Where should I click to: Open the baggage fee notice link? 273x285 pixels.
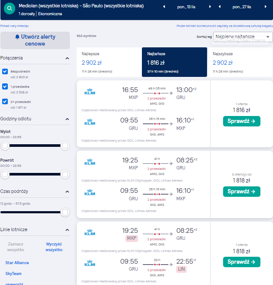[225, 26]
